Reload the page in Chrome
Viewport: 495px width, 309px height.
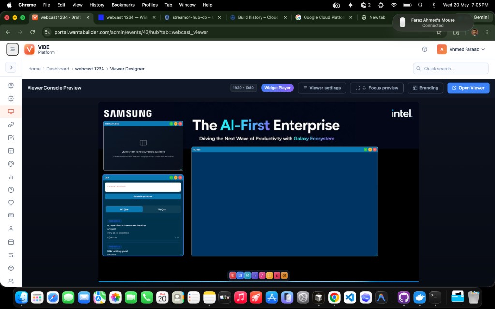32,32
